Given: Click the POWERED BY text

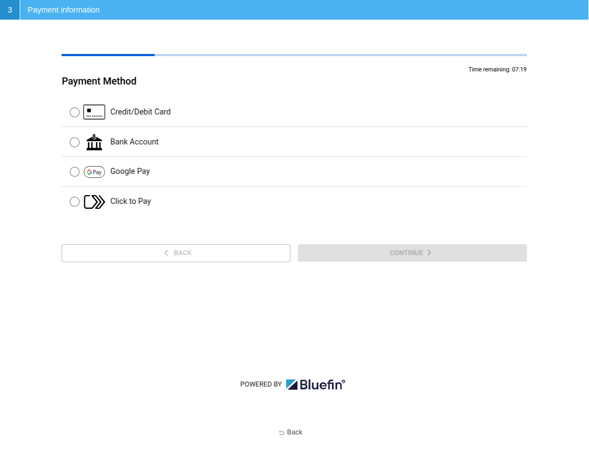Looking at the screenshot, I should [260, 384].
